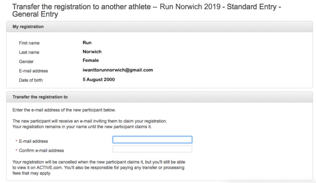The height and width of the screenshot is (183, 316).
Task: Click the new participant E-mail address field
Action: click(x=152, y=140)
